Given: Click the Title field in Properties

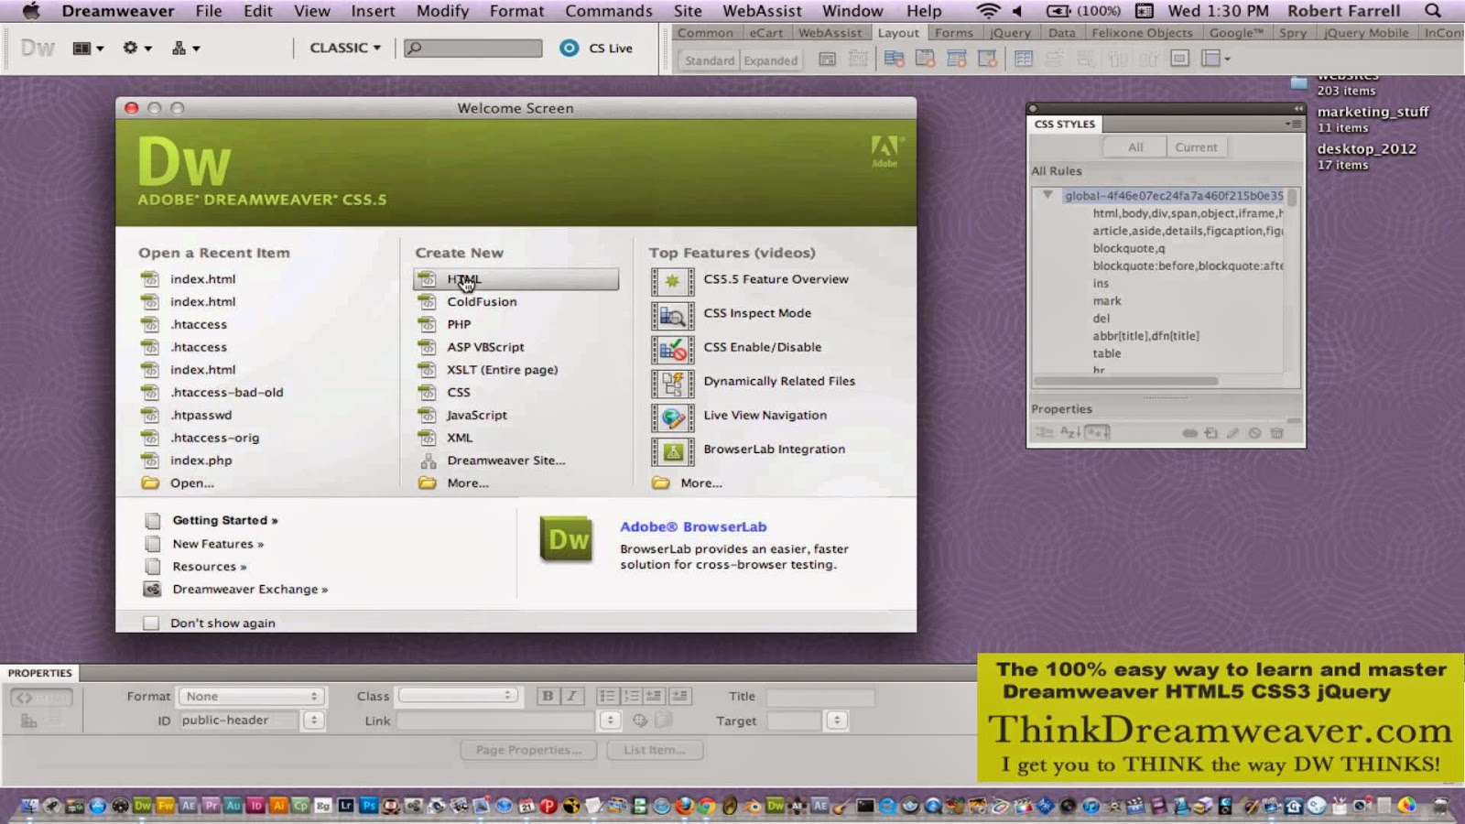Looking at the screenshot, I should (820, 697).
